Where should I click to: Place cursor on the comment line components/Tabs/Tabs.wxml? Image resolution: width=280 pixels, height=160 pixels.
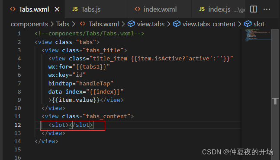pyautogui.click(x=89, y=34)
